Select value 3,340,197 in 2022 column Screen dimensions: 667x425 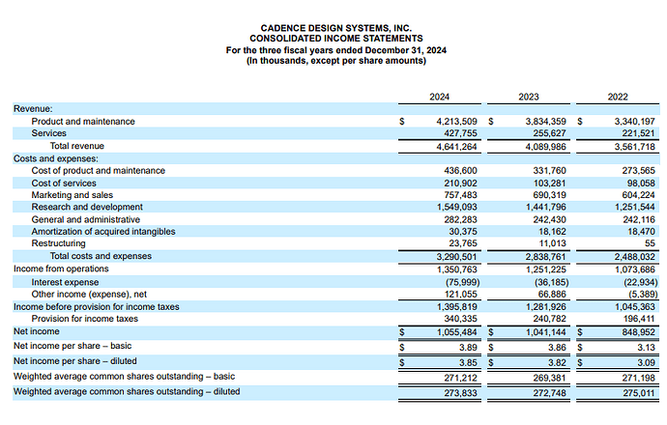coord(635,122)
